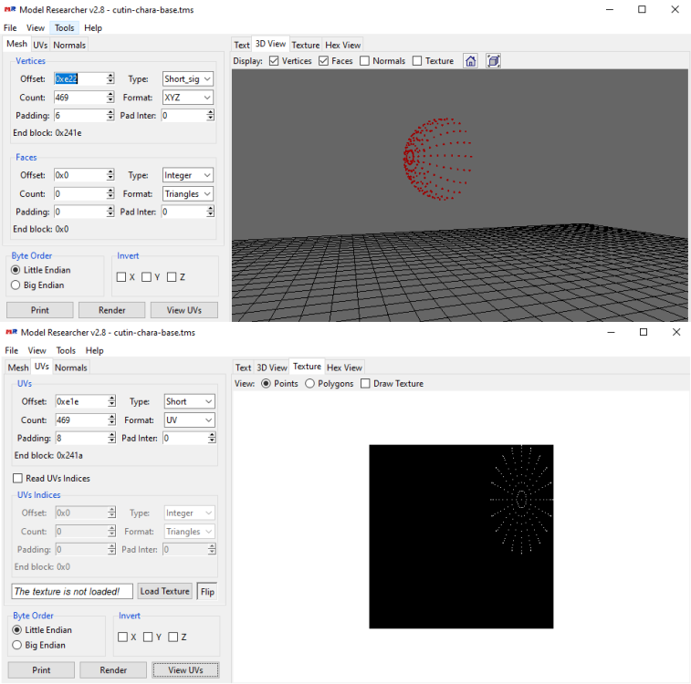Open the Help menu in bottom window
The height and width of the screenshot is (684, 691).
(x=94, y=350)
